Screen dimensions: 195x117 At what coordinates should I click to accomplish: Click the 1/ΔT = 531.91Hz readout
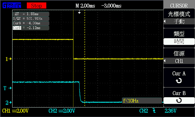coord(31,19)
